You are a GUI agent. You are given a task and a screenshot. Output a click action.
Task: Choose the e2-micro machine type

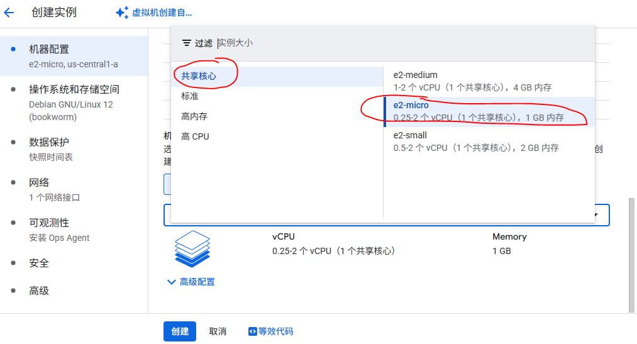[x=489, y=112]
